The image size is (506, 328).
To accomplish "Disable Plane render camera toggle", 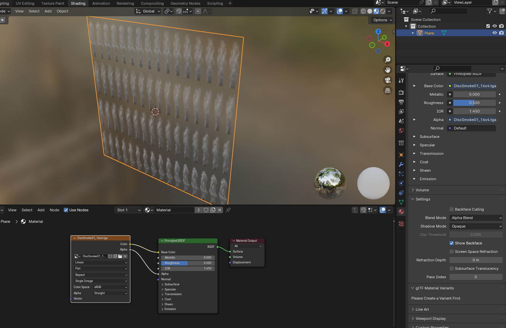I will tap(501, 33).
